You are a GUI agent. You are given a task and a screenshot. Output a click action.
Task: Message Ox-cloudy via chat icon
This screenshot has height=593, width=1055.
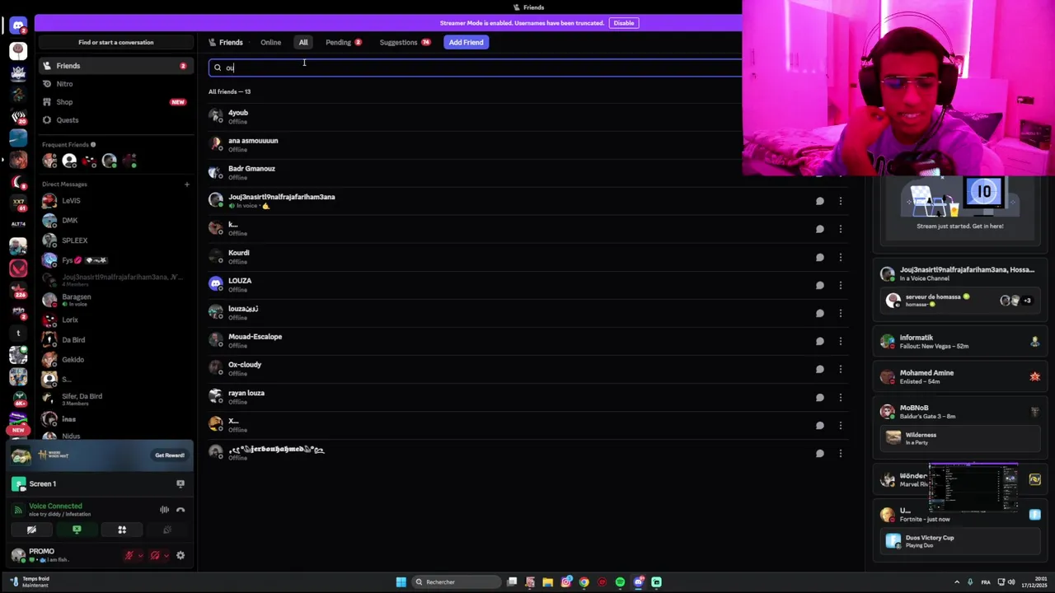pos(820,369)
